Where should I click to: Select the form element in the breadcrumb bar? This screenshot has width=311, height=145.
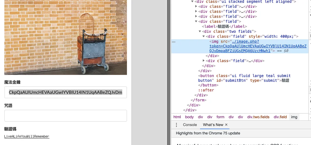tap(220, 117)
